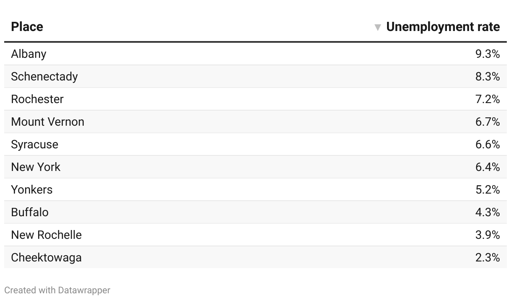511x300 pixels.
Task: Click the 7.2% rate for Rochester
Action: [x=488, y=99]
